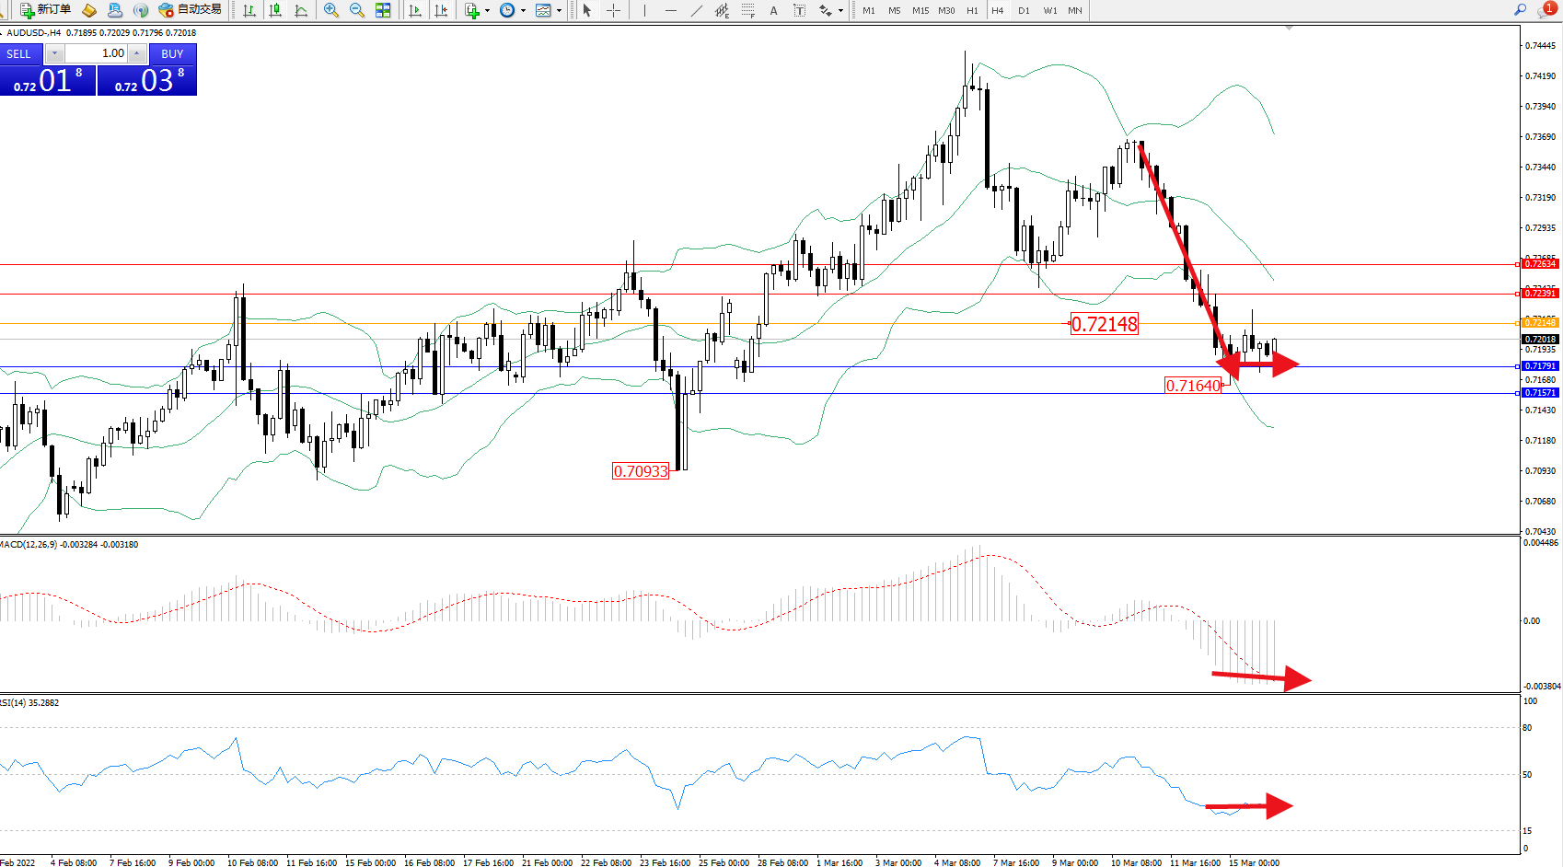Zoom in on the chart
Image resolution: width=1563 pixels, height=867 pixels.
(x=331, y=10)
